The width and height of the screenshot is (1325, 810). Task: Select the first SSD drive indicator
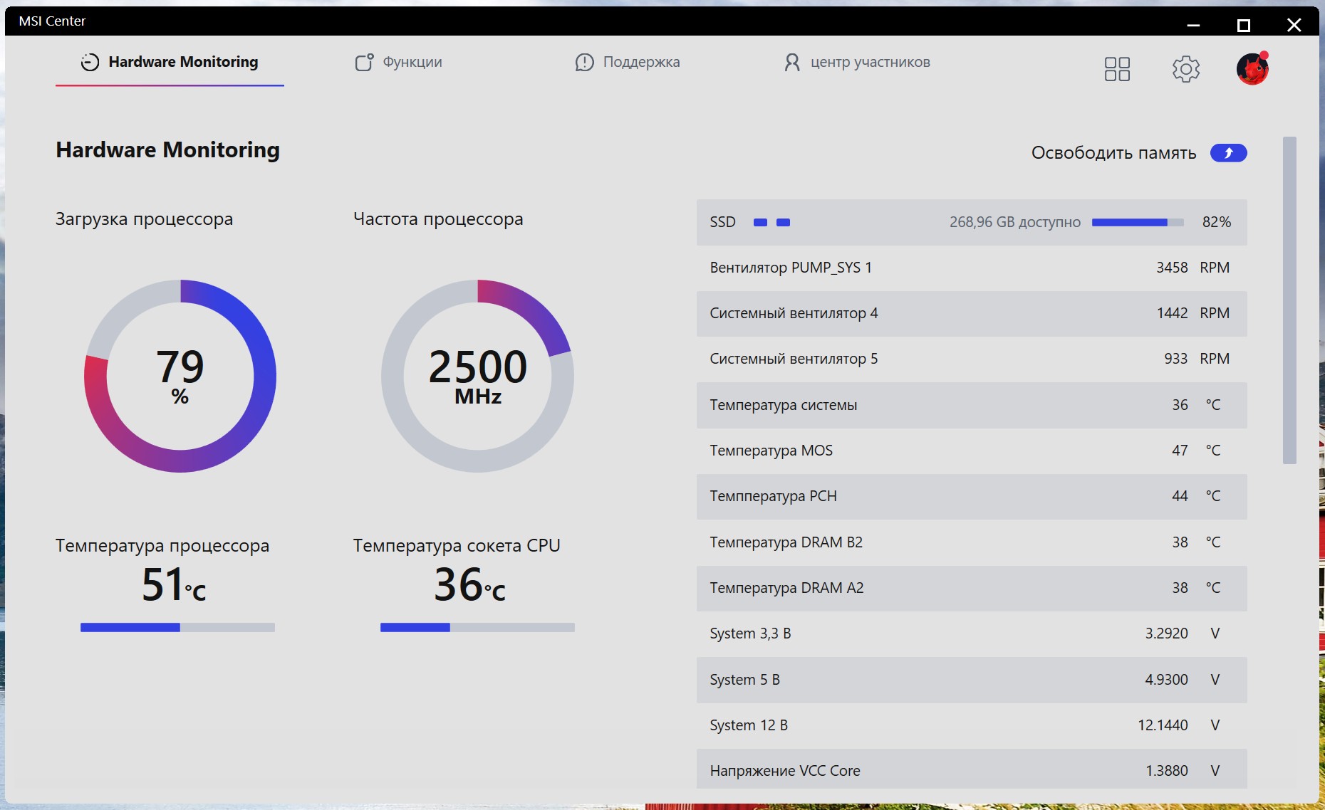760,223
